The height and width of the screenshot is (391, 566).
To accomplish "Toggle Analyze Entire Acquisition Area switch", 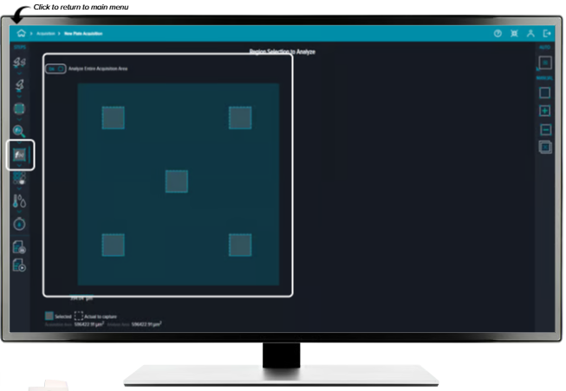I will click(x=55, y=68).
